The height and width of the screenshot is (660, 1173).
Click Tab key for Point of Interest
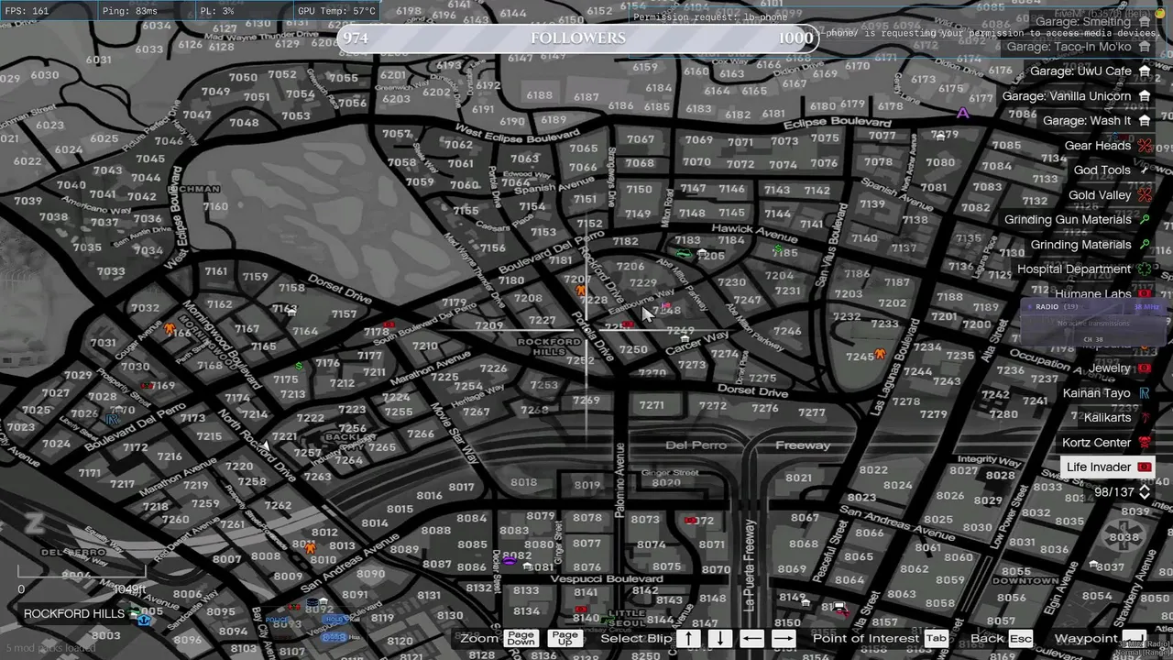click(x=936, y=639)
